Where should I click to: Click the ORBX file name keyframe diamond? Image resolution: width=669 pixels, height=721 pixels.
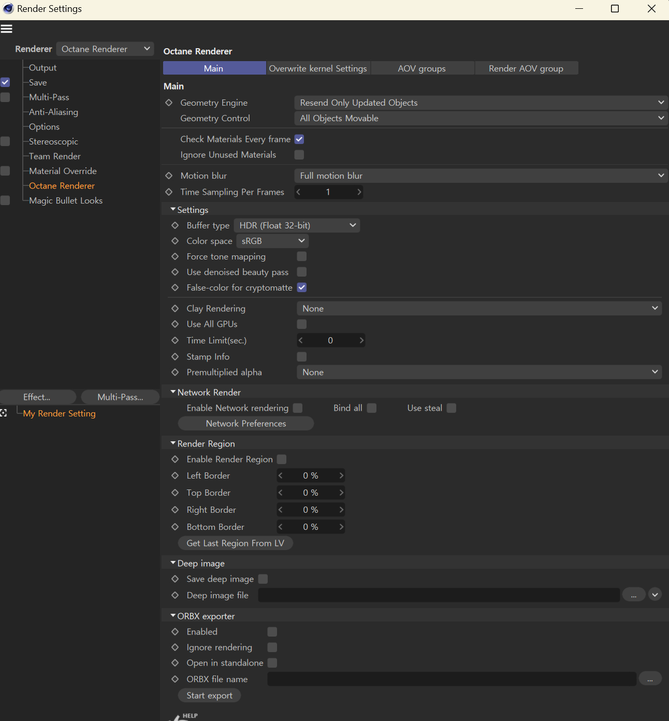pyautogui.click(x=175, y=679)
